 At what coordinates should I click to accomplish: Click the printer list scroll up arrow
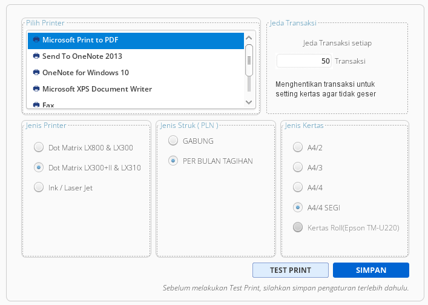coord(249,38)
